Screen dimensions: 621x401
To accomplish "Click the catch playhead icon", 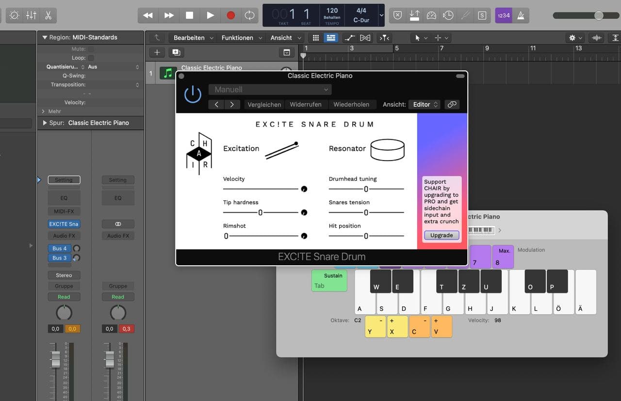I will click(384, 37).
